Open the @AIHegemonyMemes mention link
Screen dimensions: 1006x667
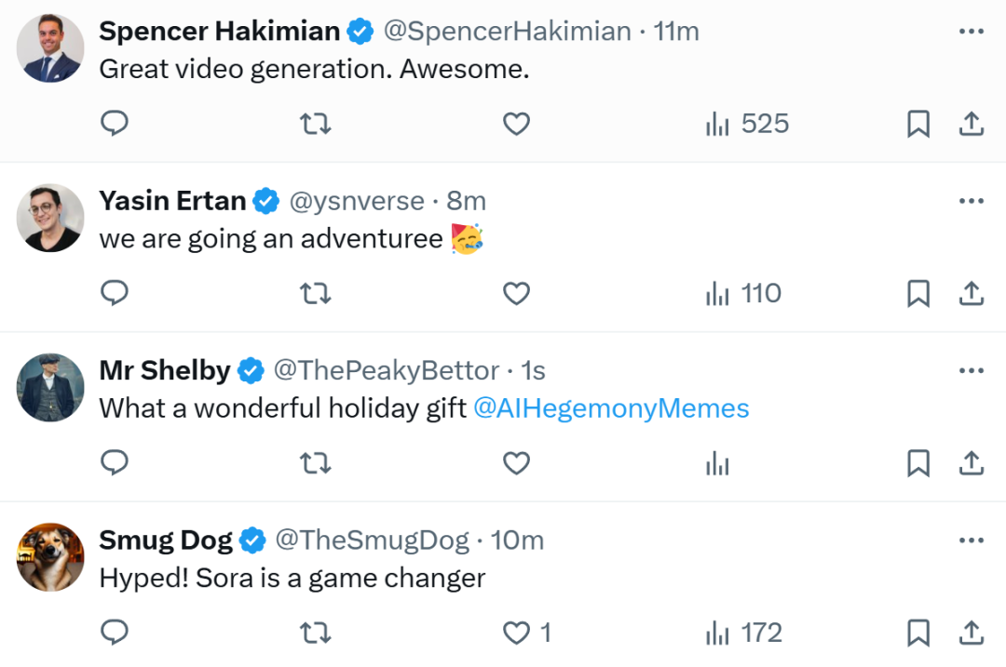click(611, 408)
